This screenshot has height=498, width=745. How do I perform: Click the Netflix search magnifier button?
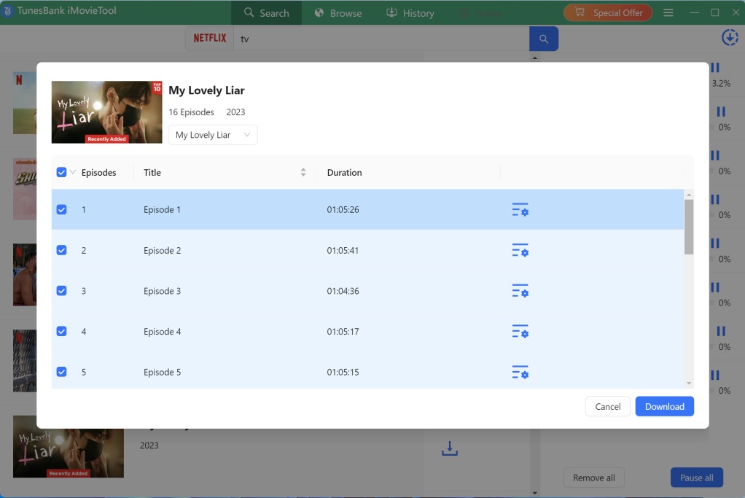coord(543,38)
